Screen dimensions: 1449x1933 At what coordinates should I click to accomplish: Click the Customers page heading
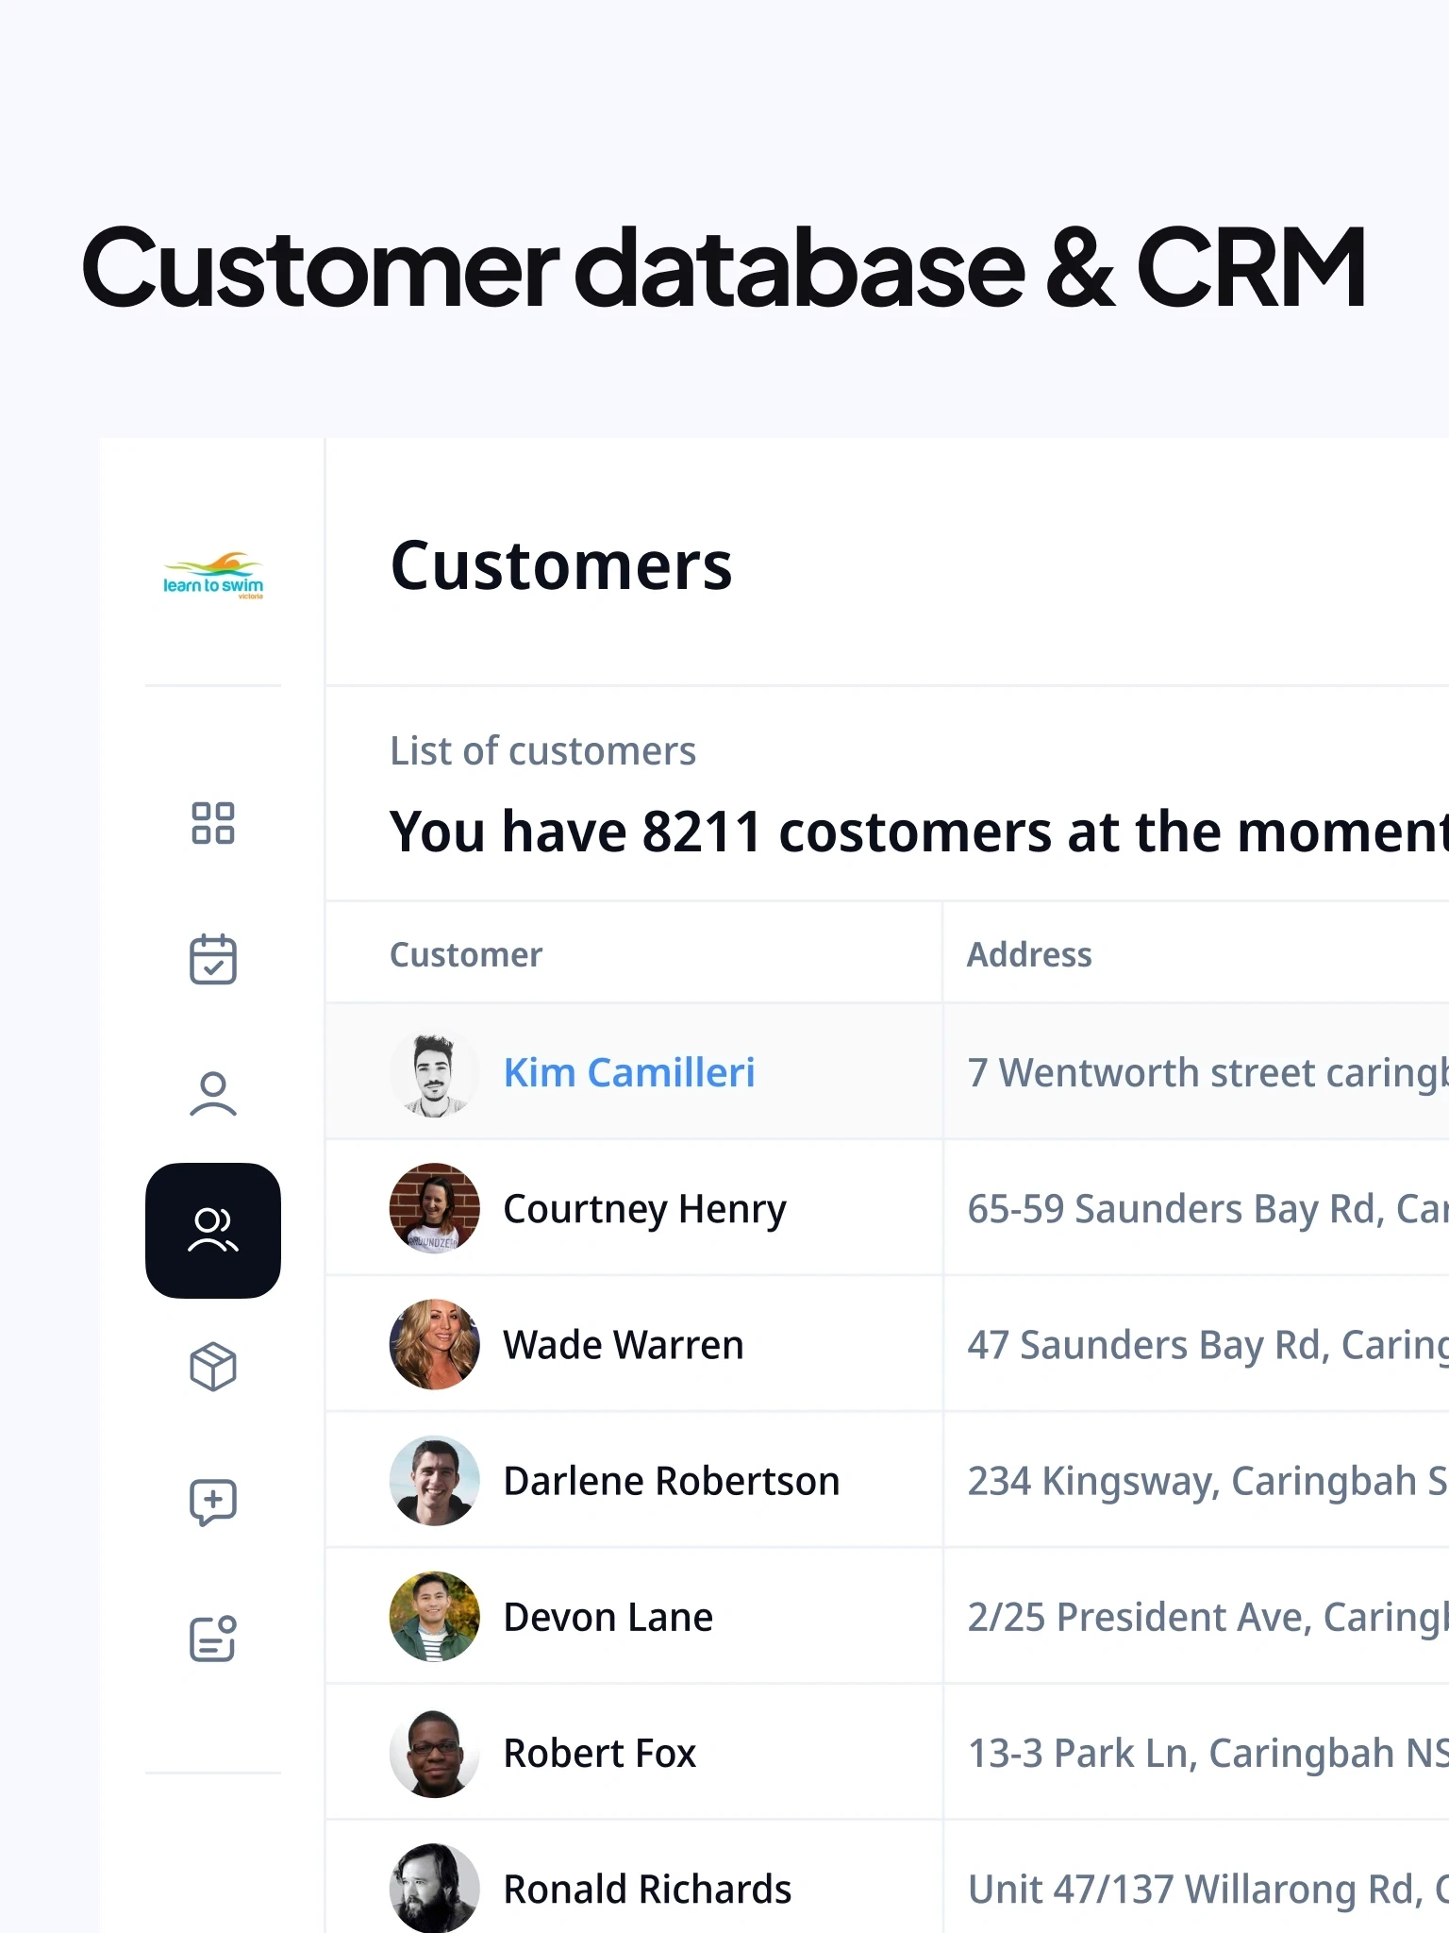coord(561,566)
